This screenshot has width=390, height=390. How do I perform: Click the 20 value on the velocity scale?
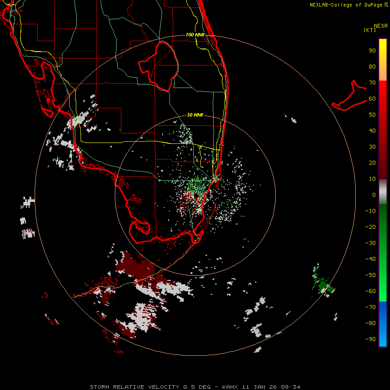(372, 163)
